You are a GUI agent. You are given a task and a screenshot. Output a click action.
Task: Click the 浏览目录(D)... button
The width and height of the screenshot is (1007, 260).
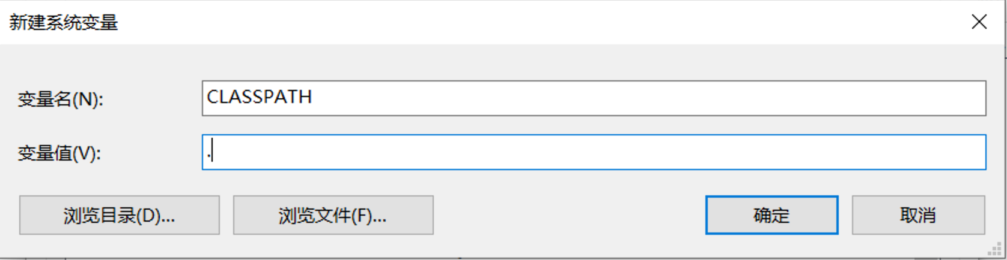pyautogui.click(x=119, y=215)
